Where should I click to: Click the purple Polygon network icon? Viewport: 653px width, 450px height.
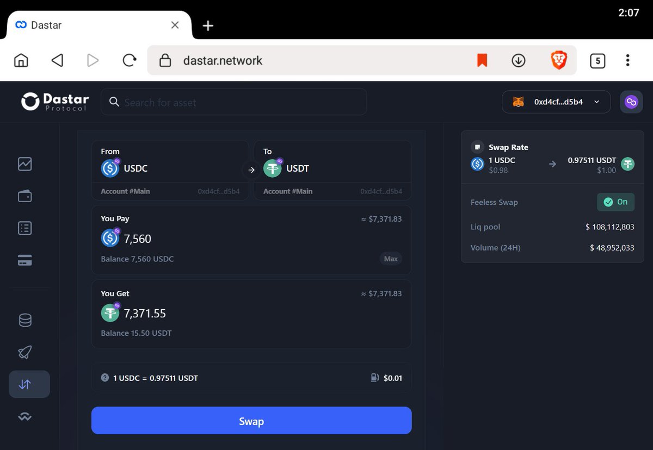(631, 102)
